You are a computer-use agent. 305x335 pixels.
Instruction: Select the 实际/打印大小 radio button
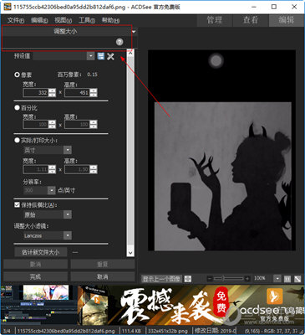coord(17,140)
